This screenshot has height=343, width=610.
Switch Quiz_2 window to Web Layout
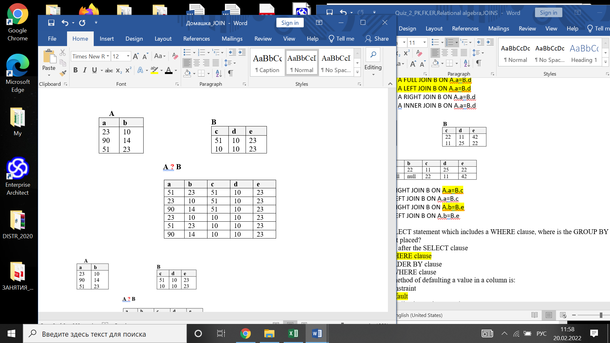pos(563,315)
